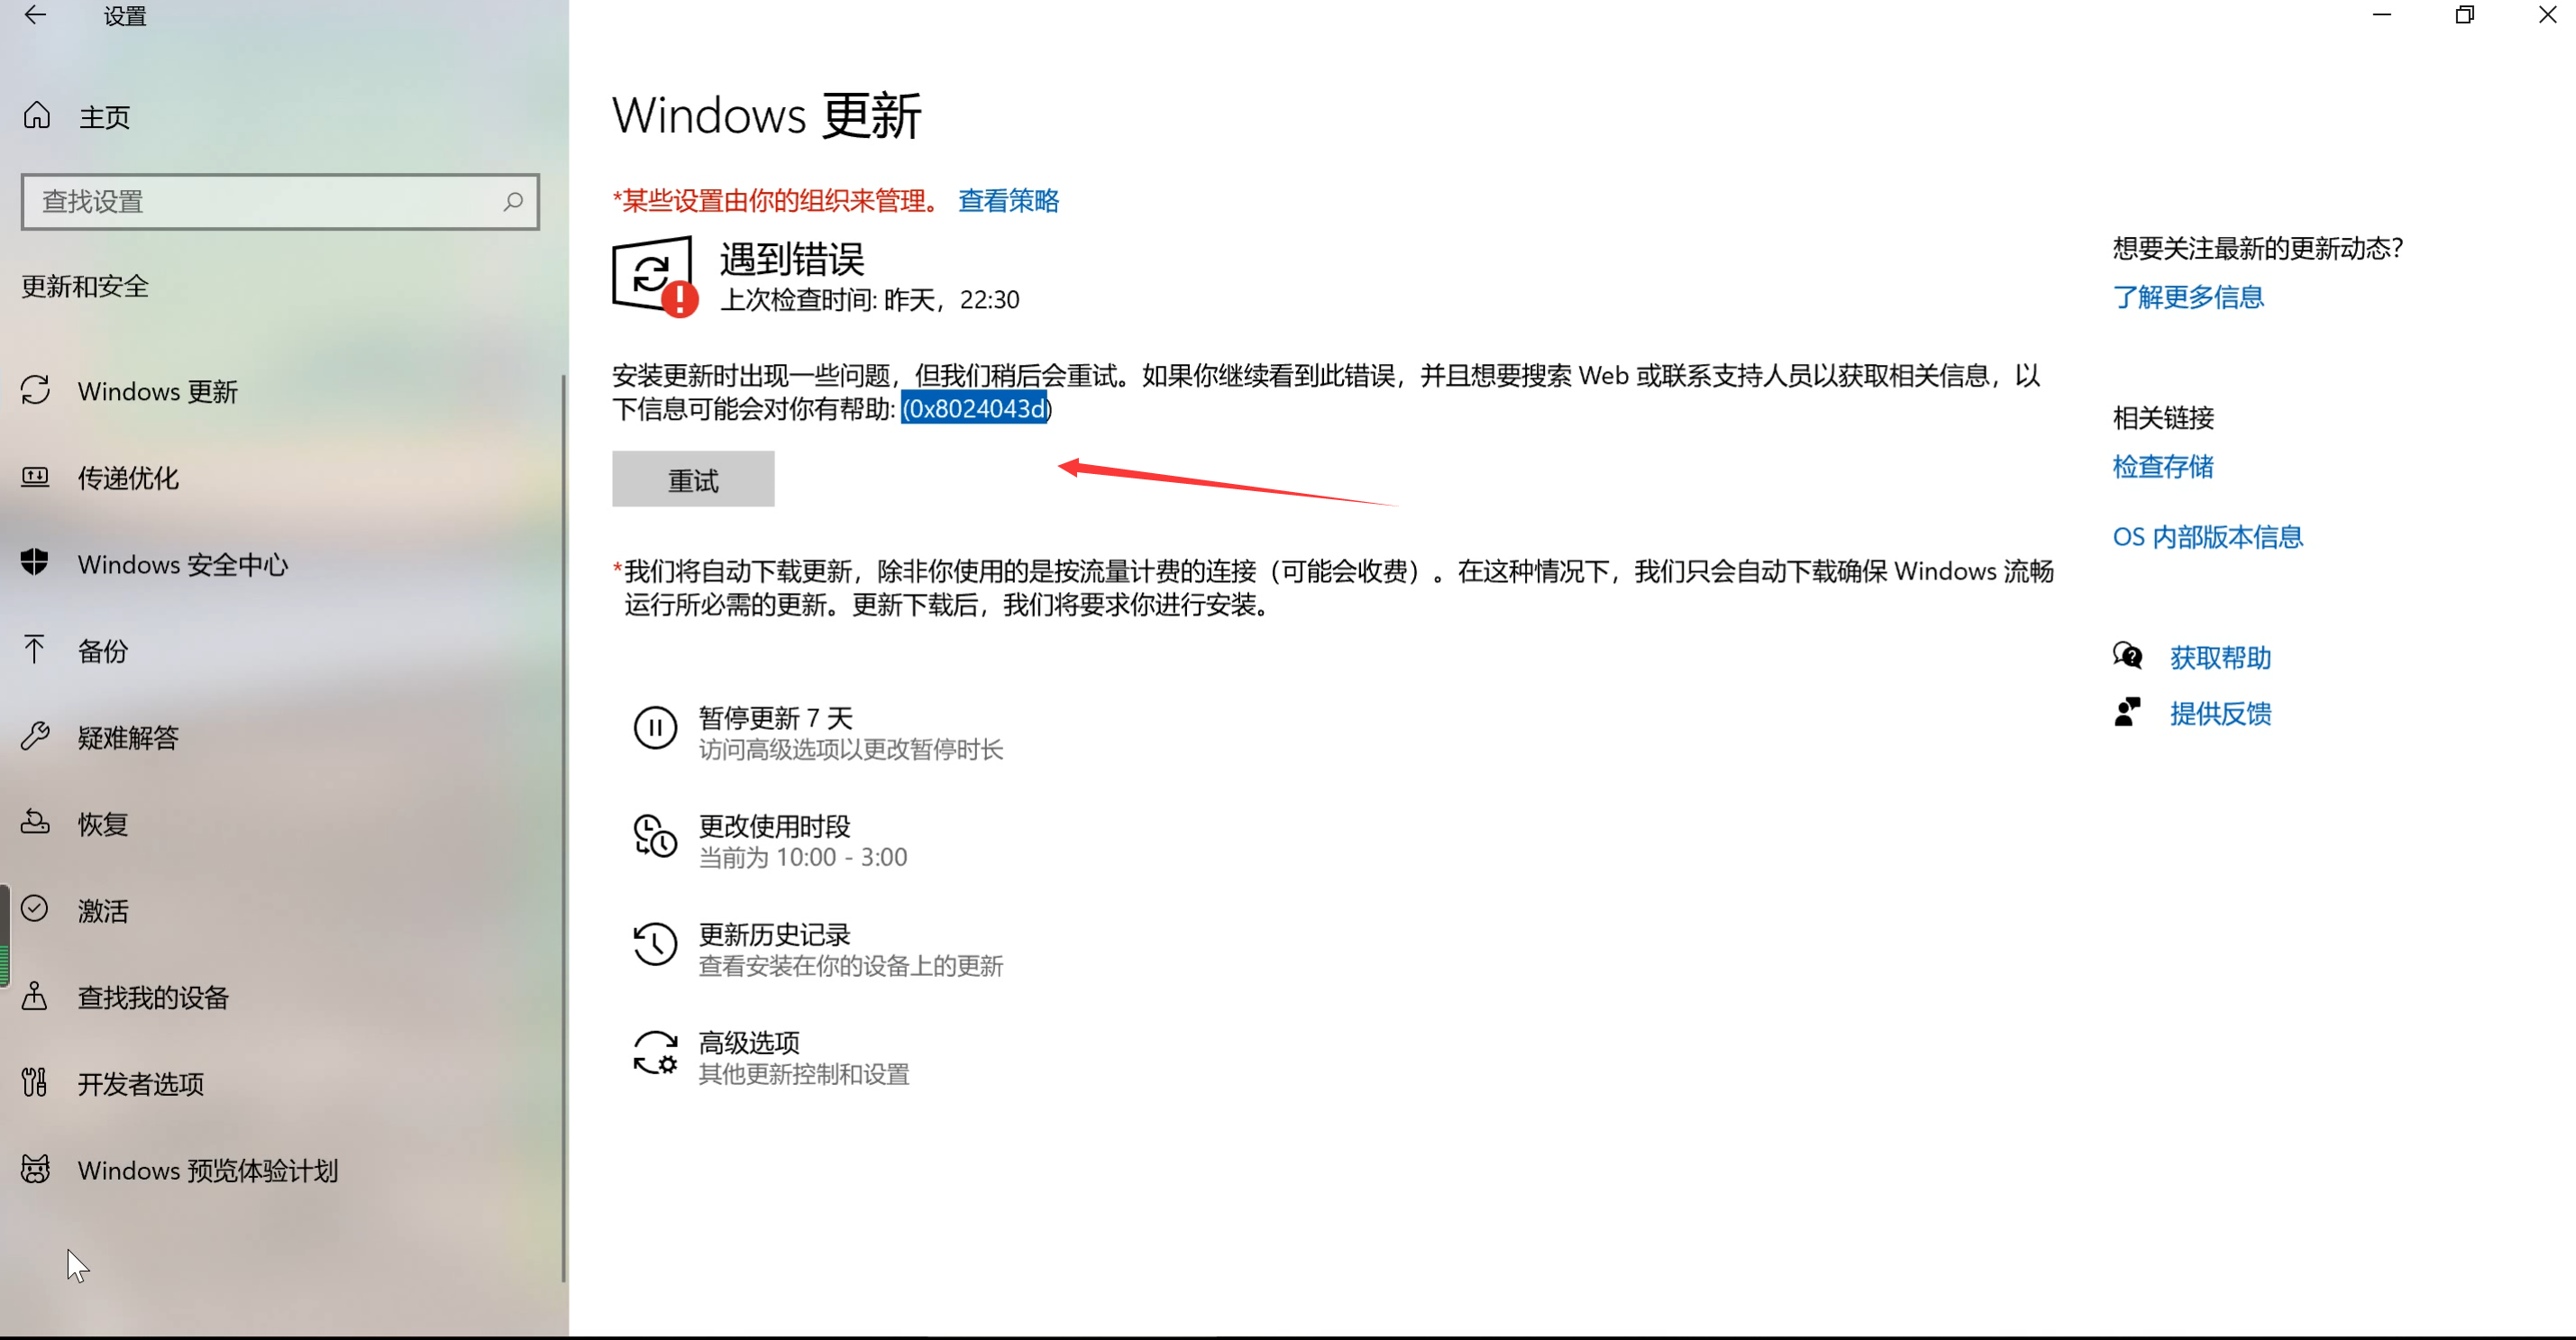Screen dimensions: 2576x1340
Task: Open the 查看策略 link
Action: (1008, 200)
